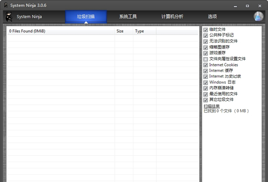This screenshot has width=268, height=182.
Task: Disable the Internet Cookies checkbox
Action: (205, 65)
